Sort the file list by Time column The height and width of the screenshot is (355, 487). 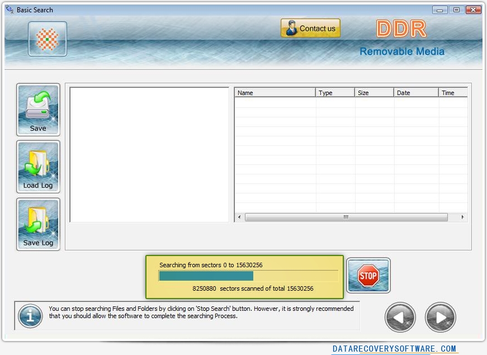click(453, 93)
